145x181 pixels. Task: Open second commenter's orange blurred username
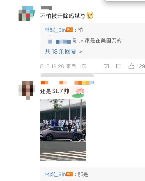pos(68,82)
